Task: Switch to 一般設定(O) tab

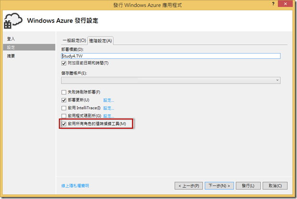Action: pyautogui.click(x=74, y=41)
